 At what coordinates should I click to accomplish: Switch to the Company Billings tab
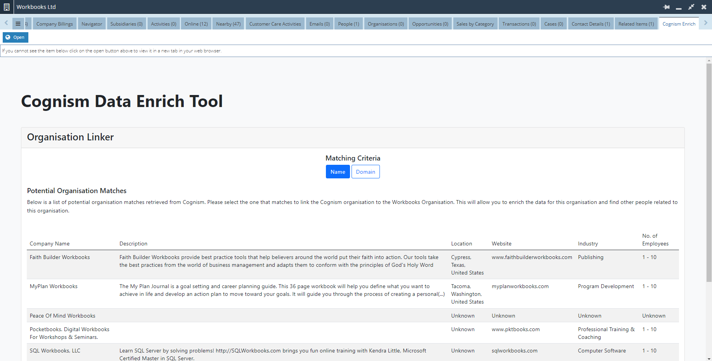pos(54,24)
